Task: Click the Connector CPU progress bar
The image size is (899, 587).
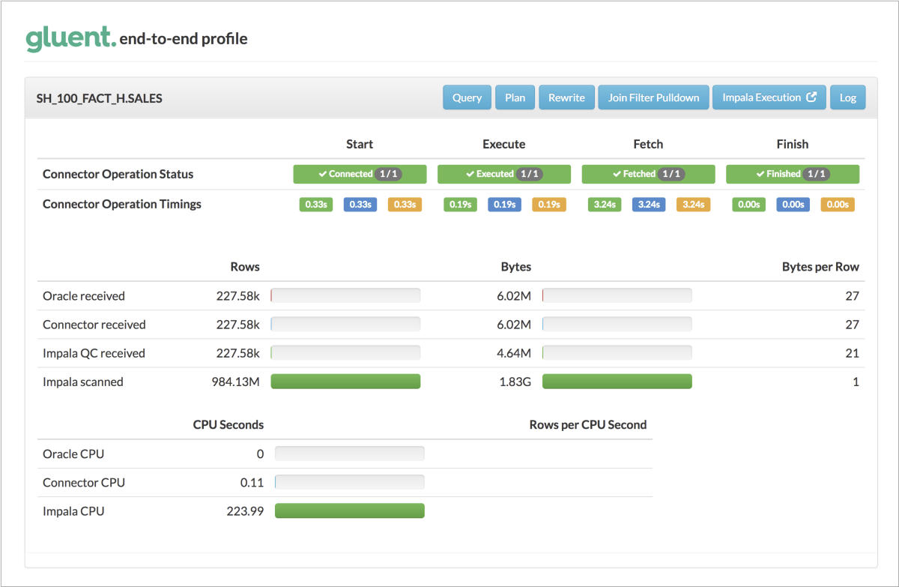Action: click(x=350, y=483)
